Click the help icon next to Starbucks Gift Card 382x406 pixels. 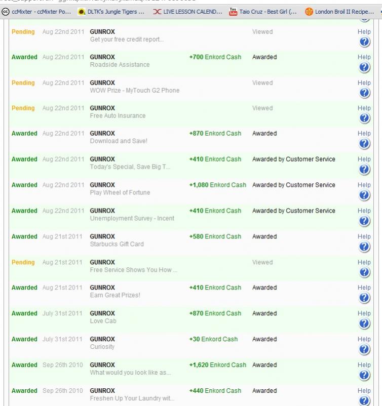(x=364, y=247)
